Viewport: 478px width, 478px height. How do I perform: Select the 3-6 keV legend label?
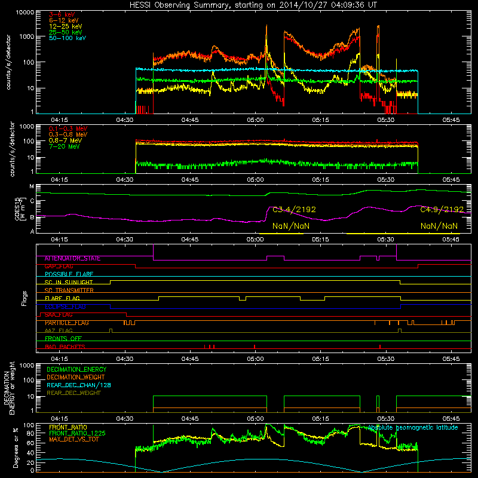tap(62, 14)
